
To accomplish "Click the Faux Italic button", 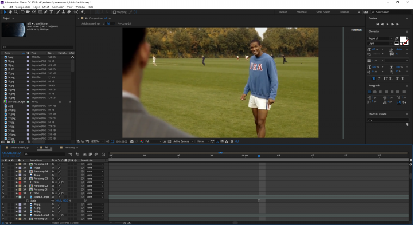I will pos(379,78).
